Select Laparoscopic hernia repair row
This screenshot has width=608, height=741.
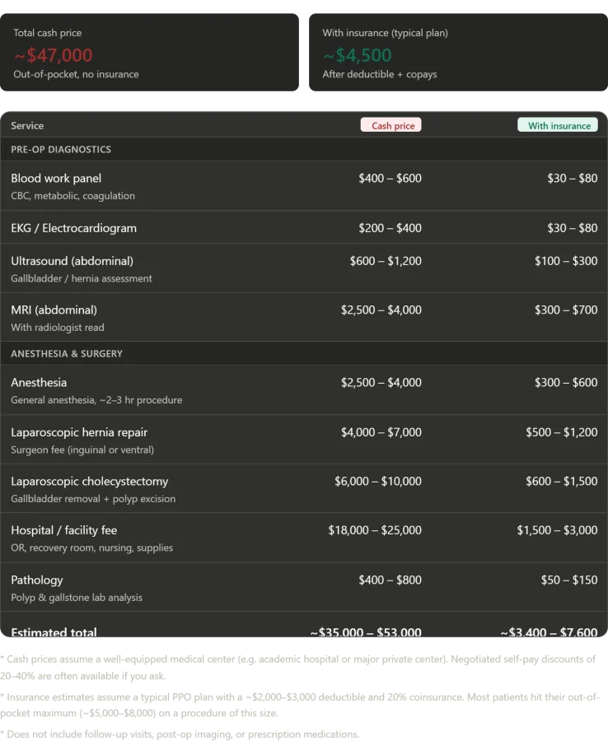[79, 432]
